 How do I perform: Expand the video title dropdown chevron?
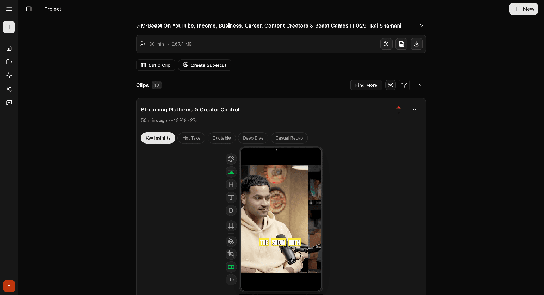[422, 26]
